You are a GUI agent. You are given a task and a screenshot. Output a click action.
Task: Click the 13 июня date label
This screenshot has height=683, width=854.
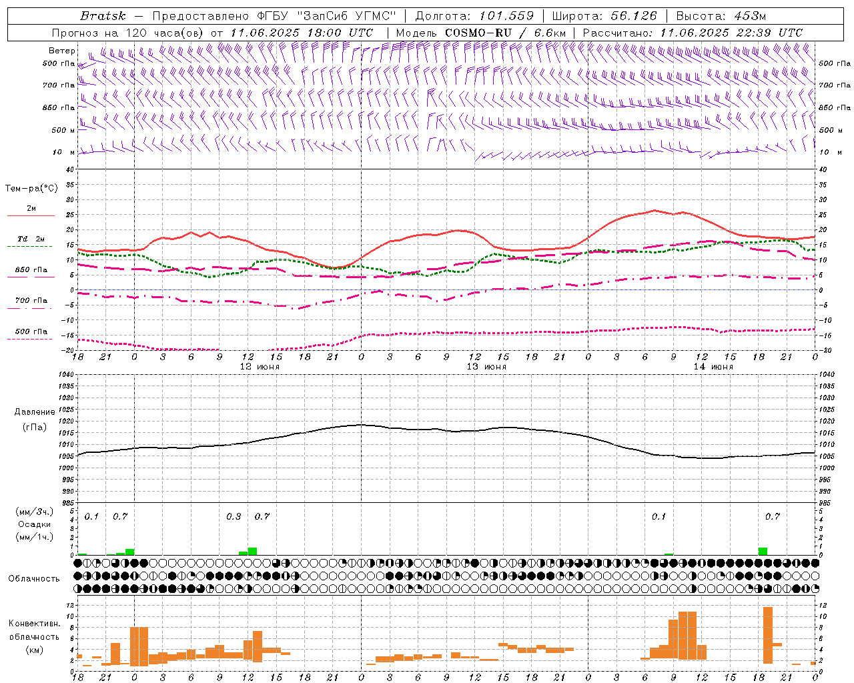[x=486, y=366]
